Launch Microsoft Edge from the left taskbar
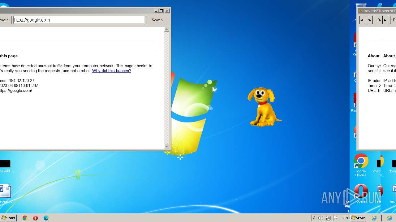Viewport: 396px width, 222px height. (x=46, y=218)
